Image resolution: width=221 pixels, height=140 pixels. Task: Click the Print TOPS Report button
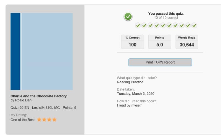click(x=160, y=62)
